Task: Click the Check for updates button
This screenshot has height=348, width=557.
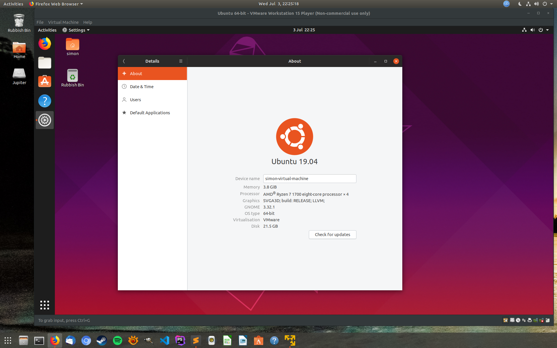Action: pyautogui.click(x=332, y=235)
